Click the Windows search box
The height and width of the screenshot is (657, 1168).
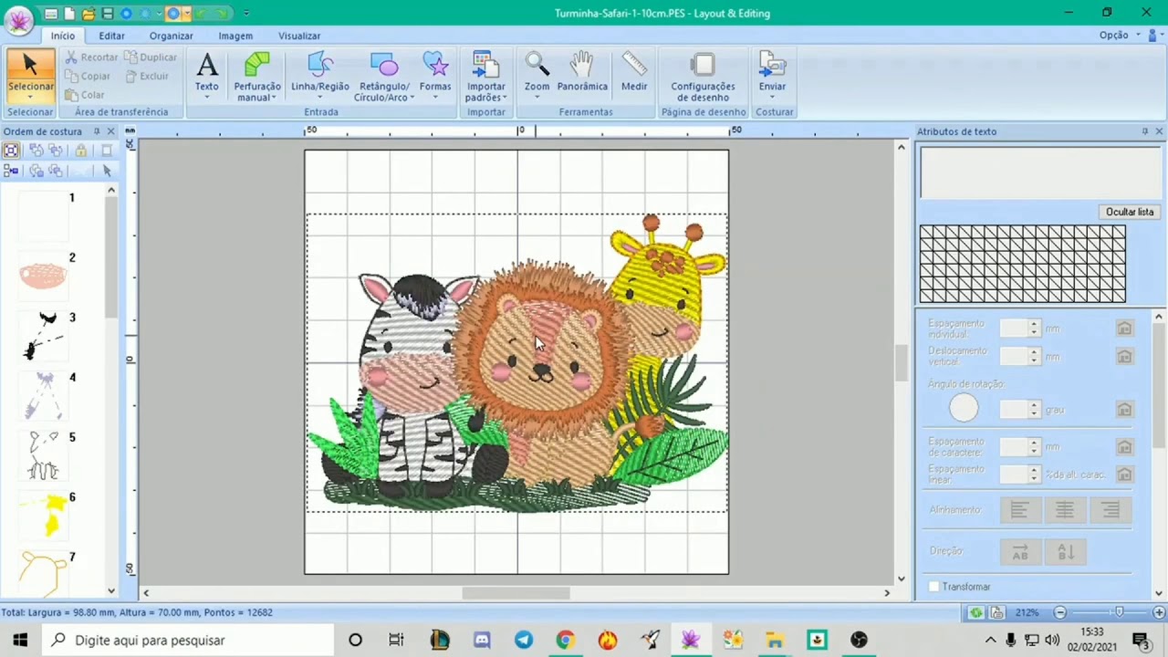tap(186, 640)
